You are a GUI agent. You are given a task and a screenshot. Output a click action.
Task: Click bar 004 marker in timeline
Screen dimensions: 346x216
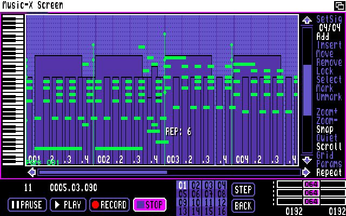242,160
